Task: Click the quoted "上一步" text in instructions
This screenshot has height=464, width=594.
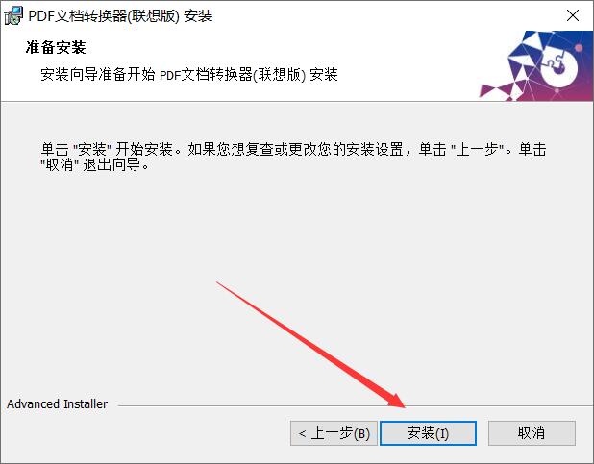Action: [477, 149]
